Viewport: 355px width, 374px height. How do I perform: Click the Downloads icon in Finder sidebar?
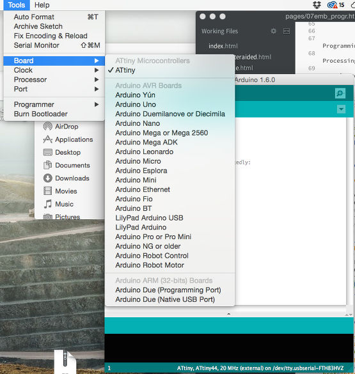[48, 178]
